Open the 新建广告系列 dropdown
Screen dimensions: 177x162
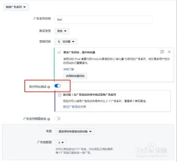point(16,7)
